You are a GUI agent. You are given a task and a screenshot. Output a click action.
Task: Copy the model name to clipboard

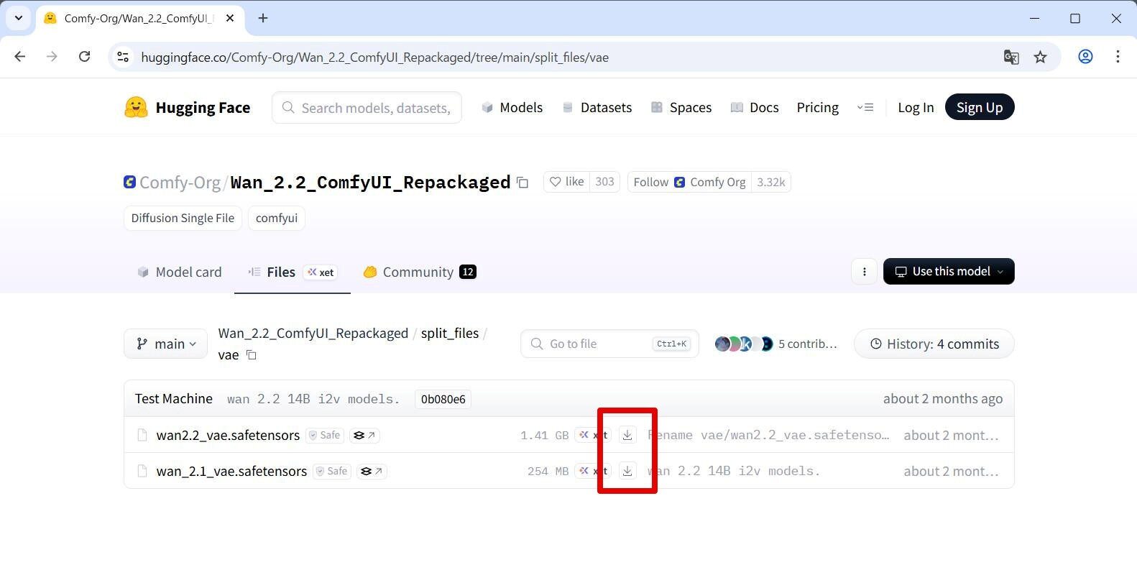pyautogui.click(x=523, y=183)
